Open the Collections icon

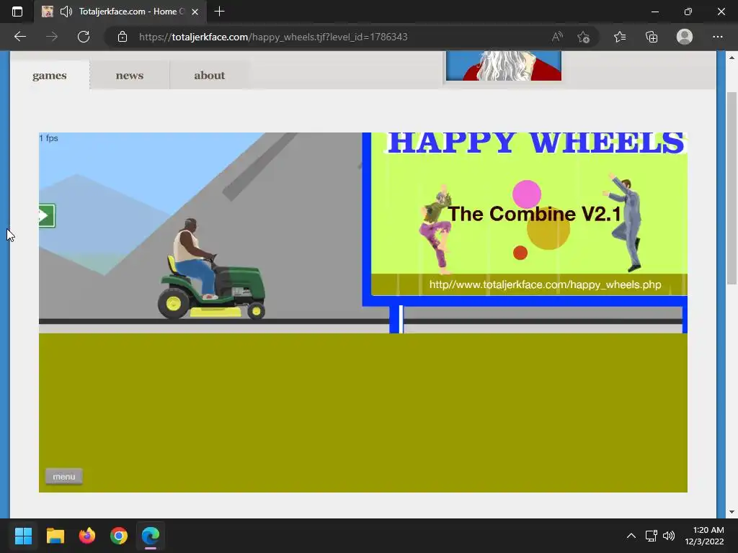pos(652,37)
